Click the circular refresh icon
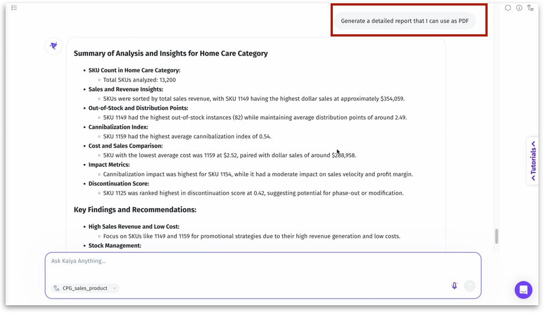 (508, 8)
